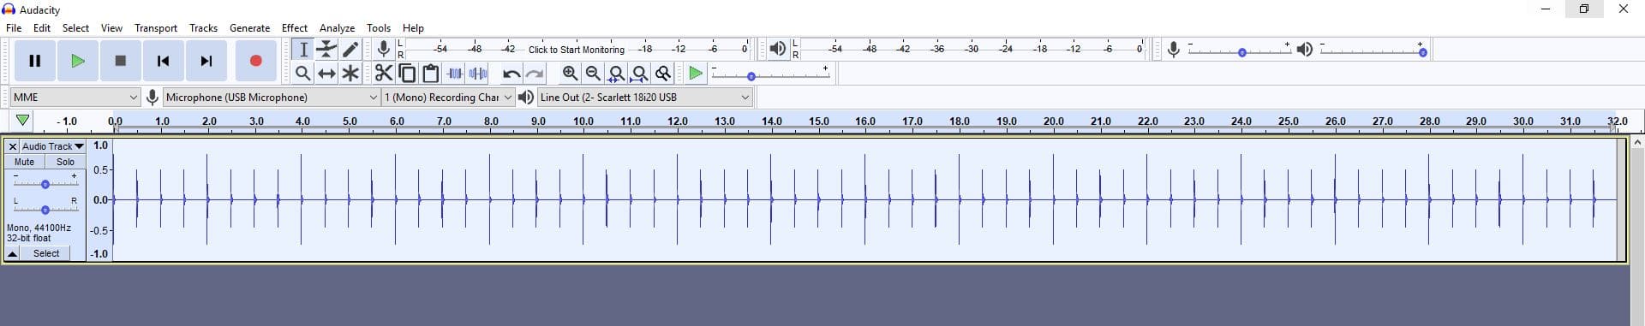Click the Zoom In magnifier icon

[x=570, y=74]
